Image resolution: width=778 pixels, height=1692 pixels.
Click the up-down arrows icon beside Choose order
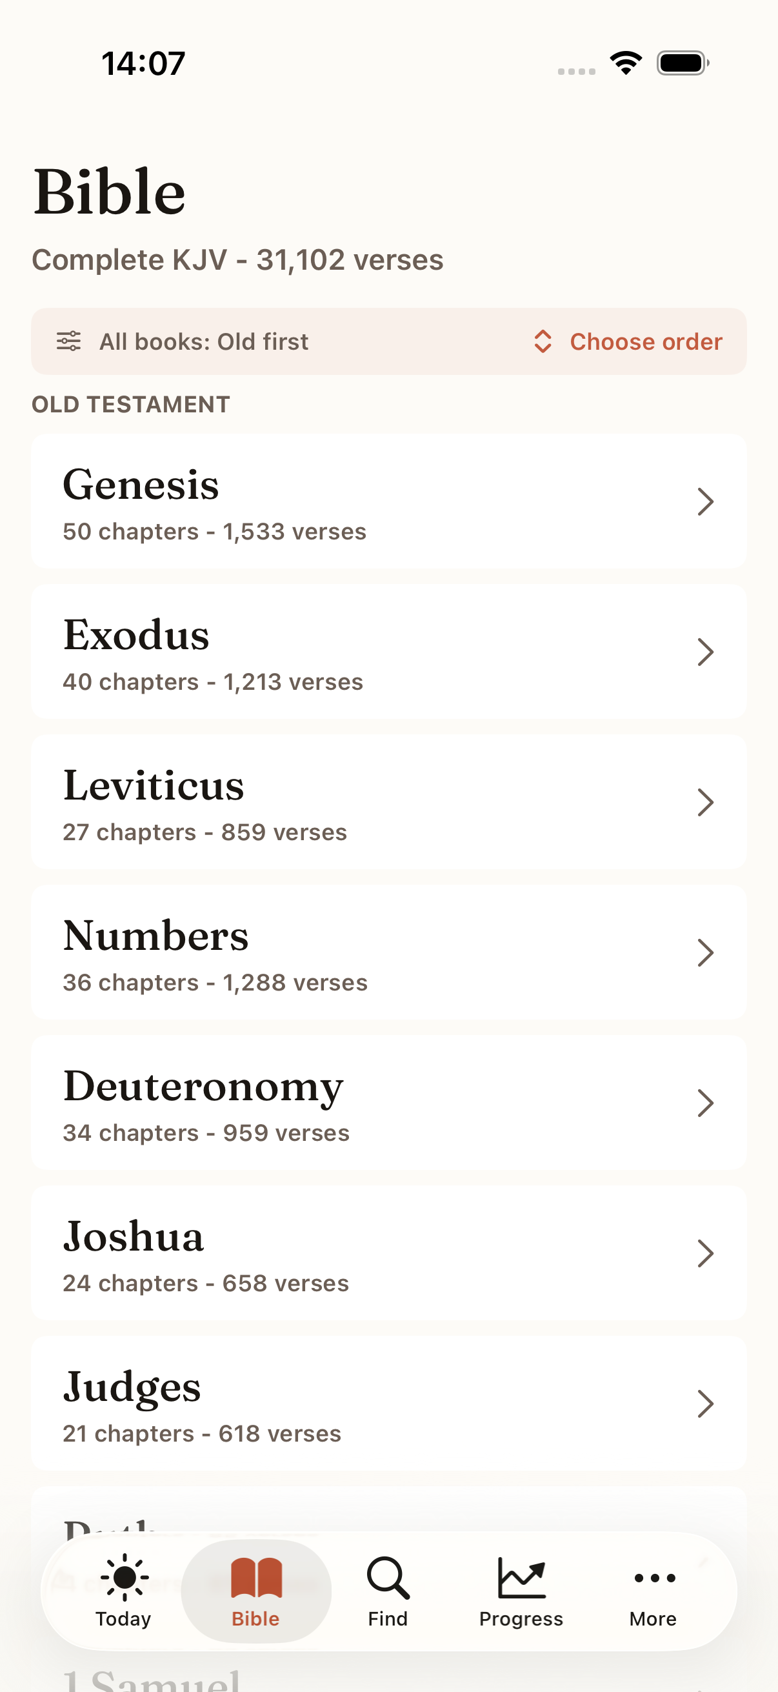(x=543, y=341)
